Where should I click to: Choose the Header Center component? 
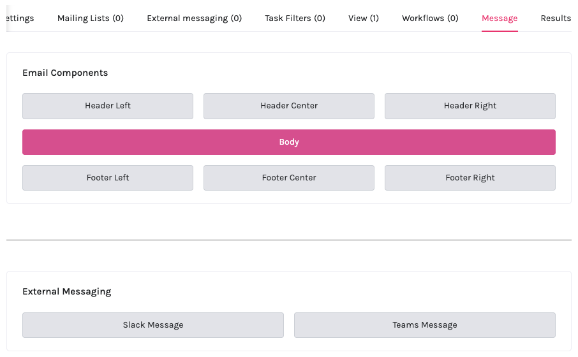[289, 106]
